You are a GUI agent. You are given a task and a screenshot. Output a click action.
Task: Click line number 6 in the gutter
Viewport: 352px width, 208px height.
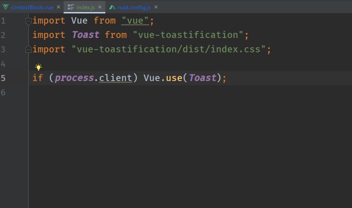click(x=3, y=93)
